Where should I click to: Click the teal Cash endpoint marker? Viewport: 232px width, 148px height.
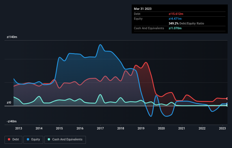click(227, 106)
